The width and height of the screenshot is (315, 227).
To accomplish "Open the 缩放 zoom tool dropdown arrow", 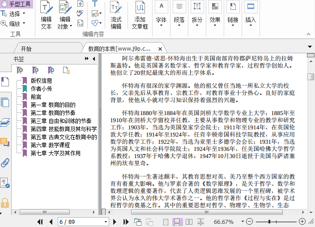I will (24, 23).
